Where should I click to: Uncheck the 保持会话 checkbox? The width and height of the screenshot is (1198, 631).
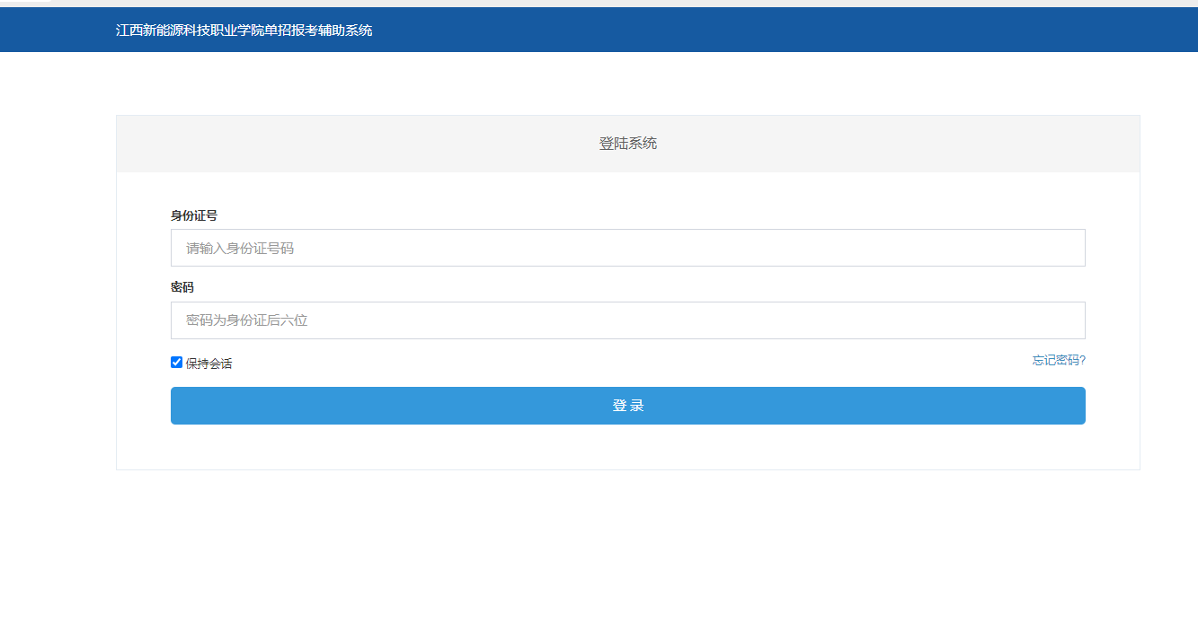pos(177,363)
